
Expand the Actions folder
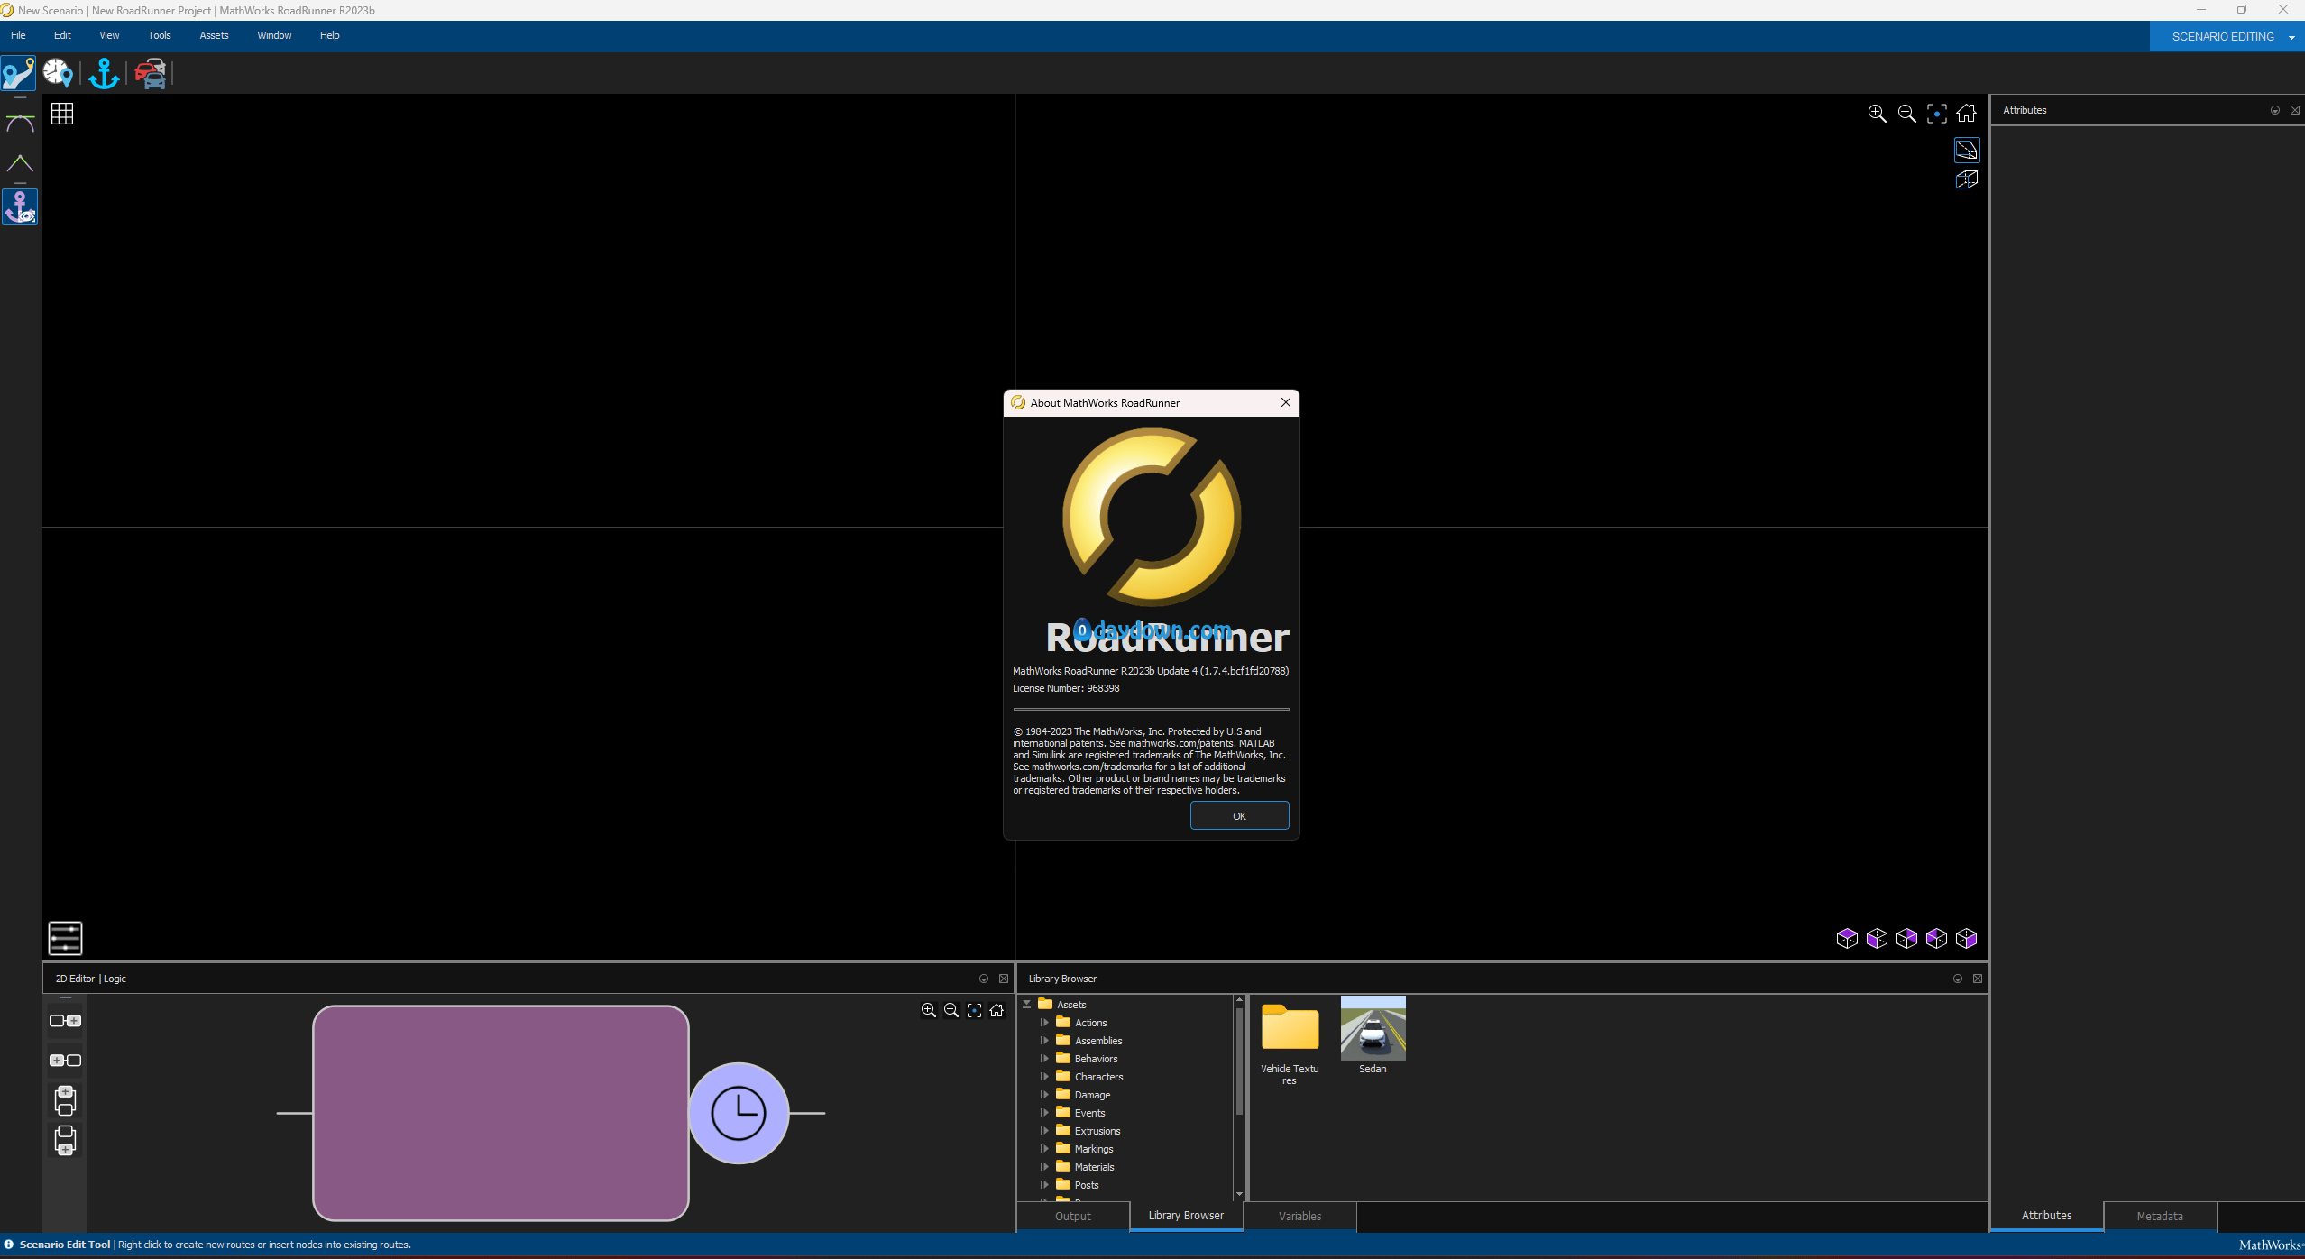tap(1044, 1022)
